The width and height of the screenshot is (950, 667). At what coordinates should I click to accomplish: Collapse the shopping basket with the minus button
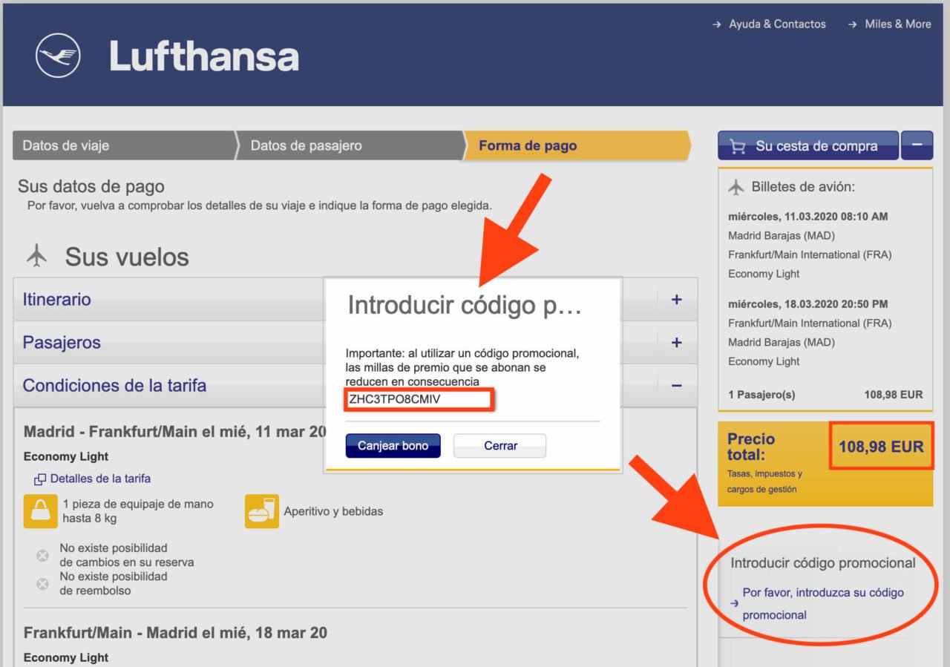click(x=917, y=145)
